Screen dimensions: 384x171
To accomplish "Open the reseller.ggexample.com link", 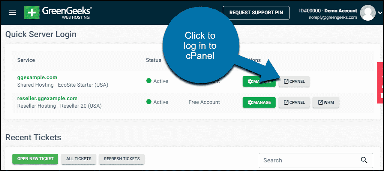I will [x=47, y=98].
